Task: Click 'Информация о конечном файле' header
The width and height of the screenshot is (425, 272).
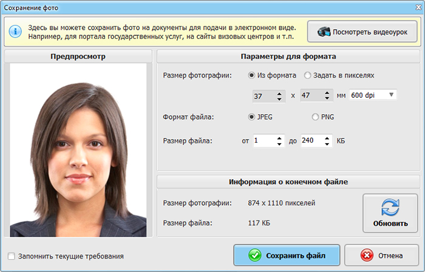Action: (288, 182)
